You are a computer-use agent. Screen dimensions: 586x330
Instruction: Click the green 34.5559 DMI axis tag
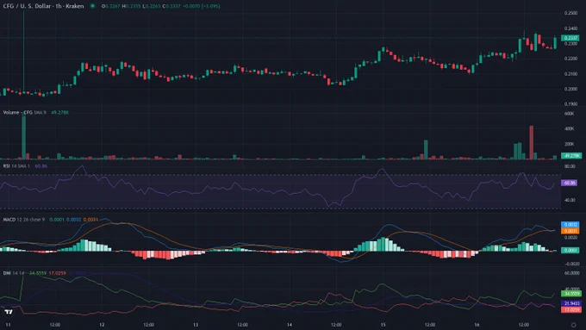pyautogui.click(x=571, y=294)
